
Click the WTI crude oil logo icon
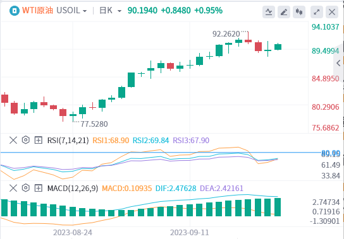pos(15,11)
